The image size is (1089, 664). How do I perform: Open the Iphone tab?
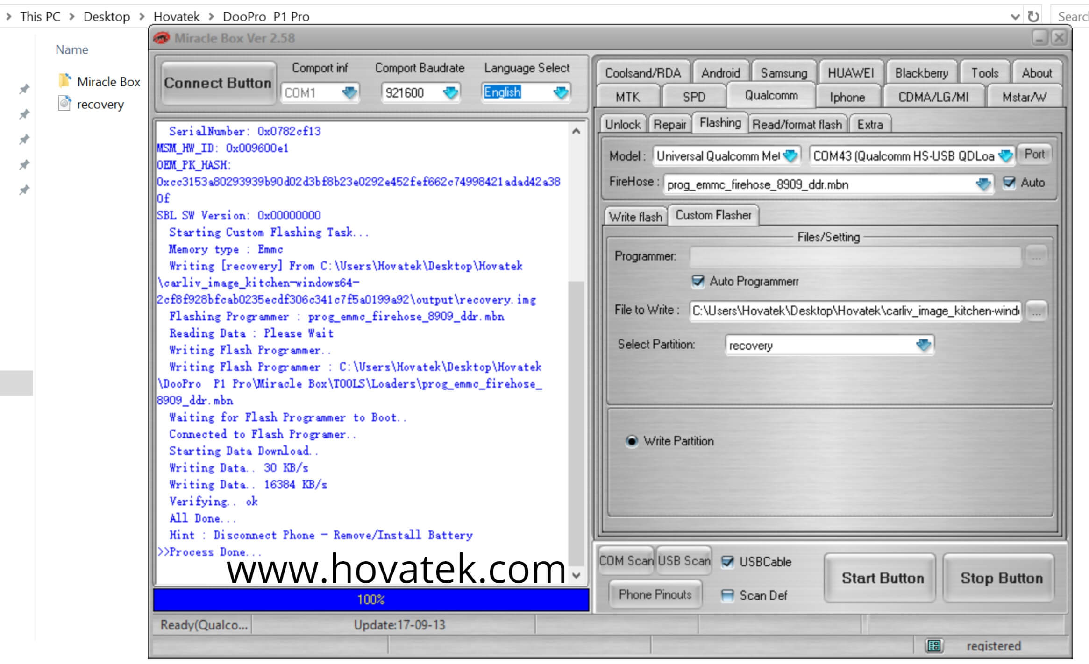(x=847, y=97)
